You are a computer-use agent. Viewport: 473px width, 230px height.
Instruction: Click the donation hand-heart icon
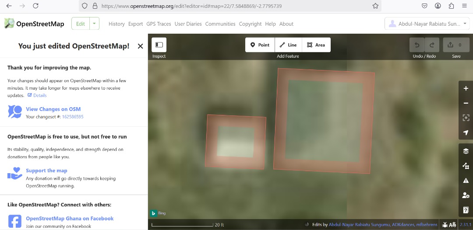[15, 174]
